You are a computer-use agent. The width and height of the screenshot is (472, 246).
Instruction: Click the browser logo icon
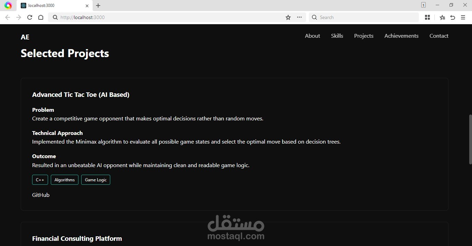[x=8, y=6]
